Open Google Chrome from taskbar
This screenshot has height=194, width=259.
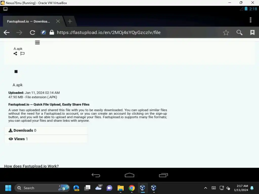pos(132,188)
